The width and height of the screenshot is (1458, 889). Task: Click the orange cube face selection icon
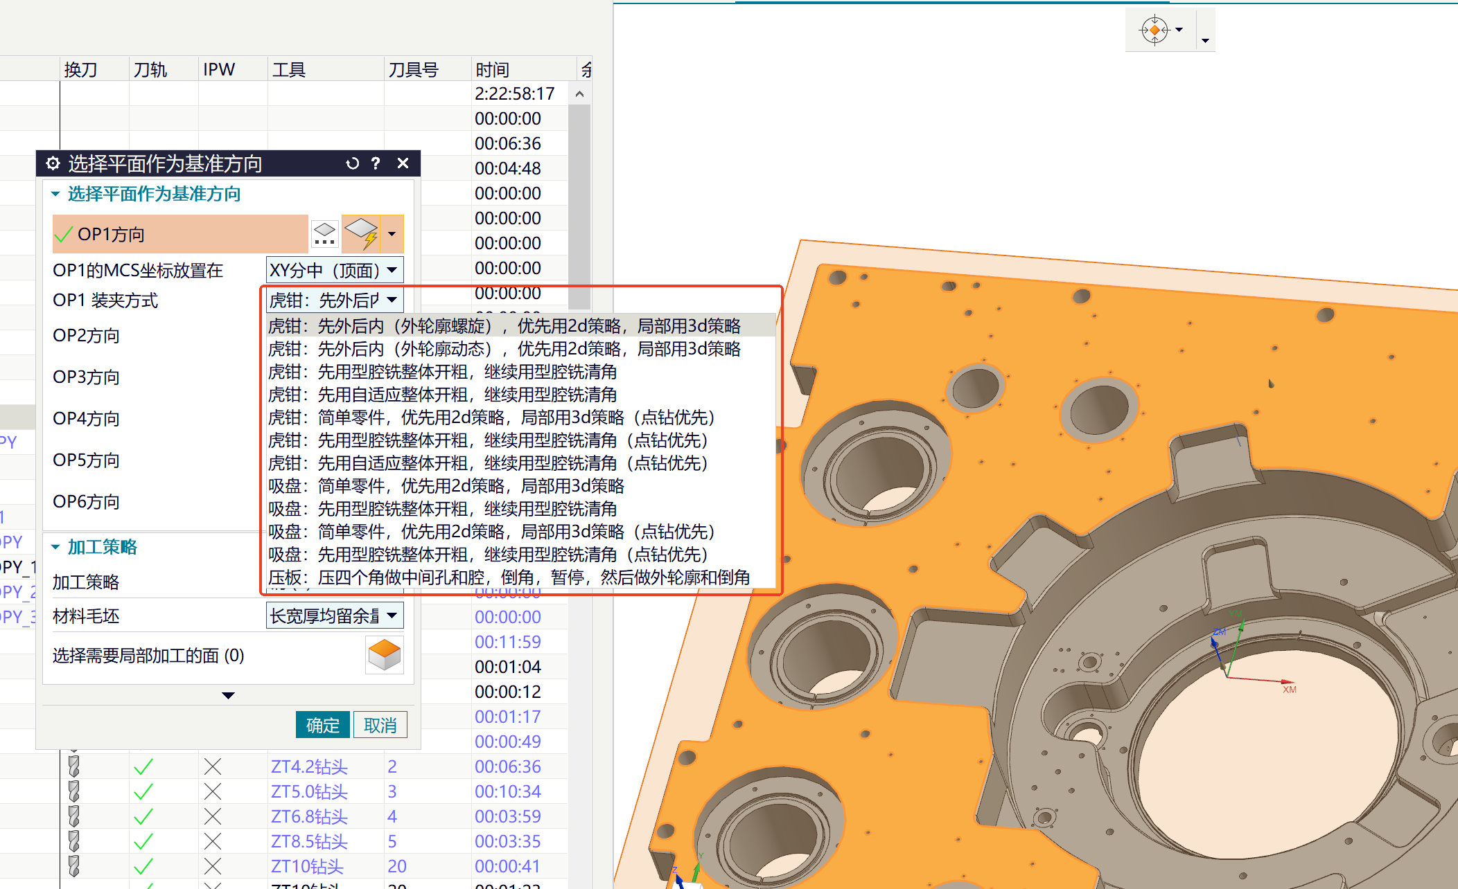(385, 654)
